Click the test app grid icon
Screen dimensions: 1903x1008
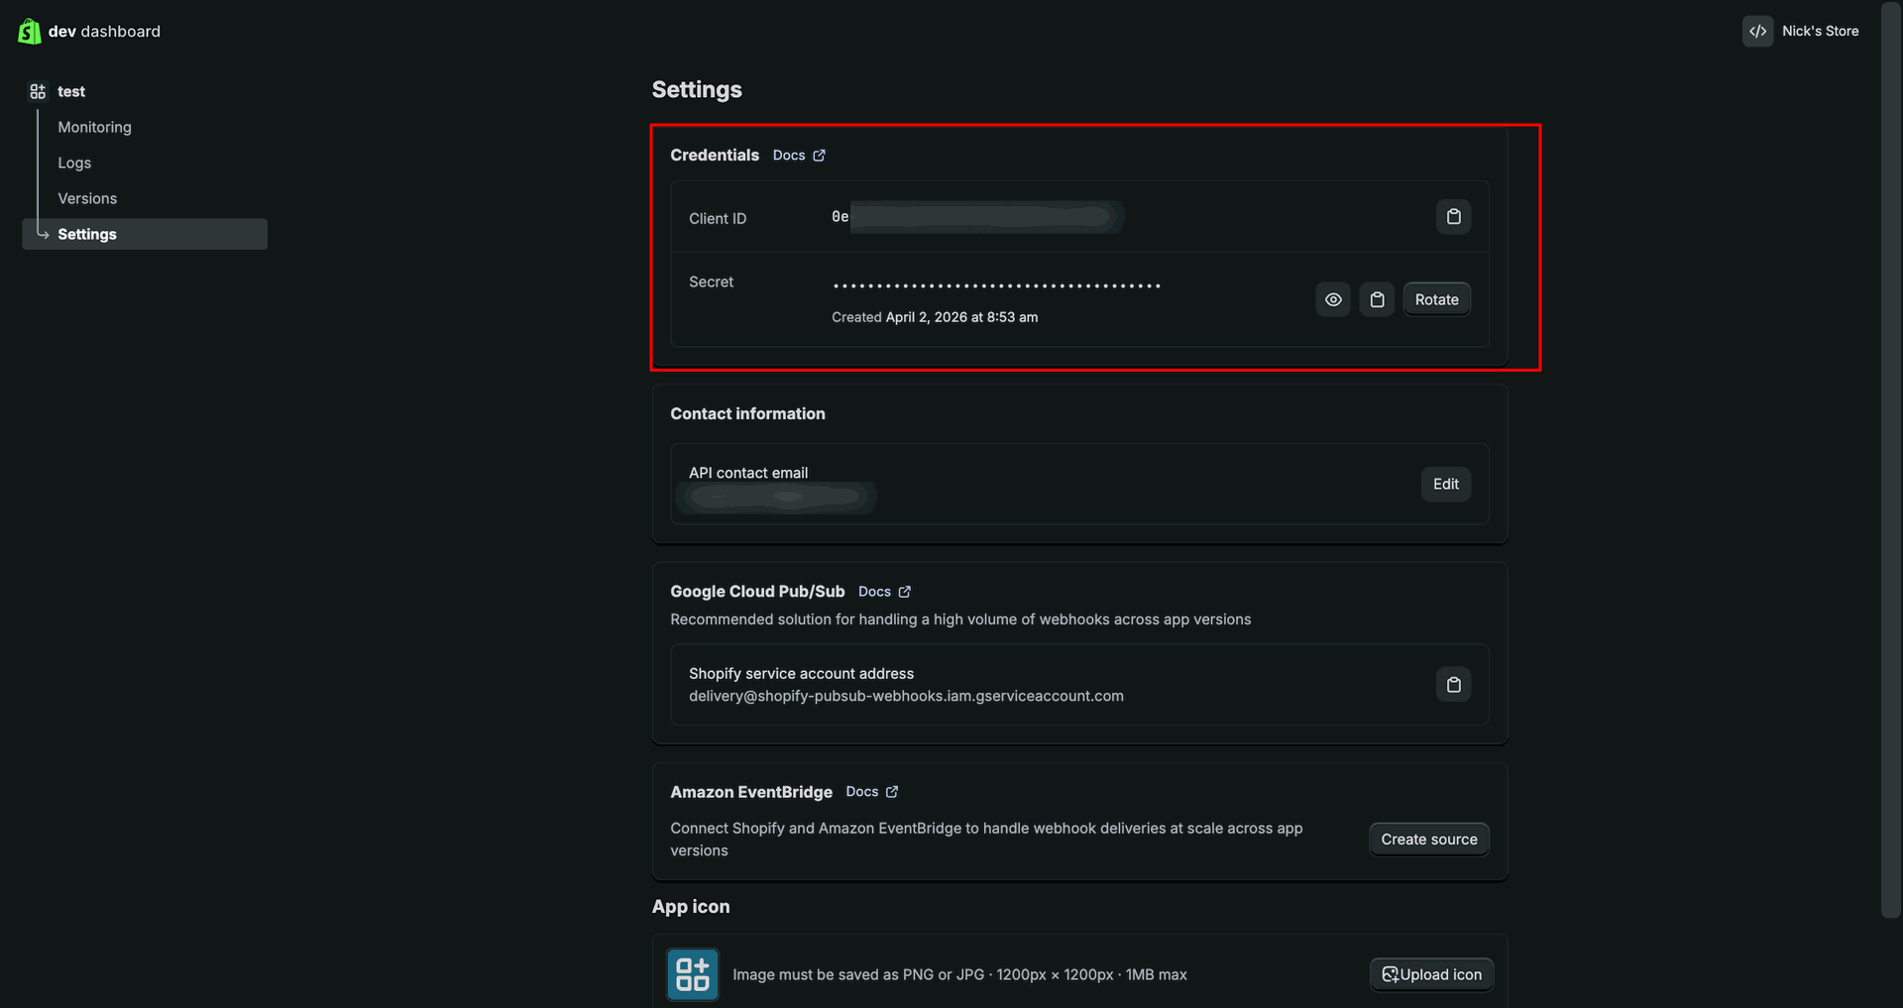tap(38, 91)
